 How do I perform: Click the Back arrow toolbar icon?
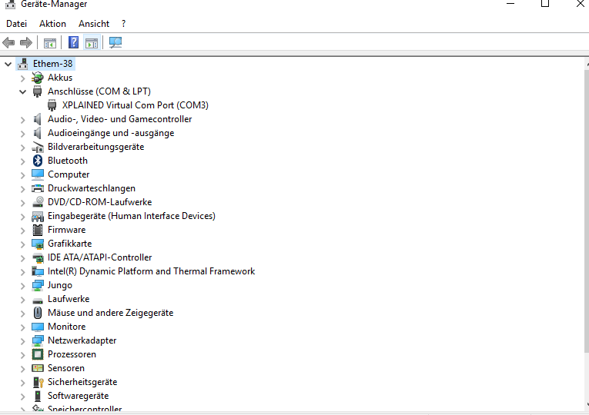8,42
